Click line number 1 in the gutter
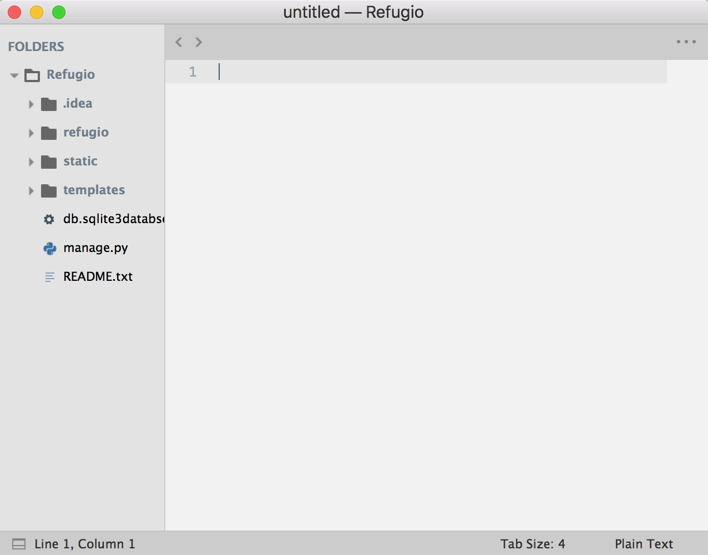 point(193,72)
